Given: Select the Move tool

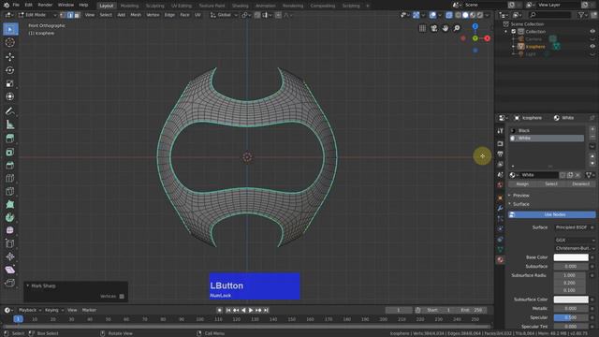Looking at the screenshot, I should pos(10,57).
